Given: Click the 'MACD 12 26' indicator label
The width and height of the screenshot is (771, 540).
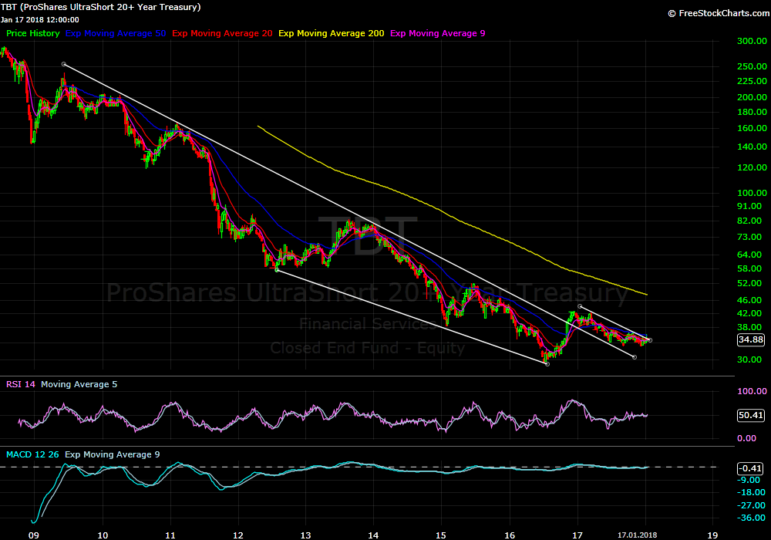Looking at the screenshot, I should [32, 454].
